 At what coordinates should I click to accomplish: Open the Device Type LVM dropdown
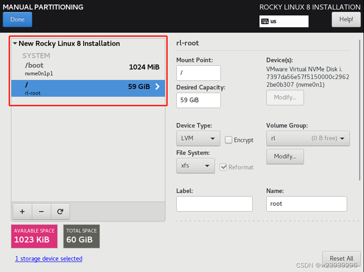[198, 138]
